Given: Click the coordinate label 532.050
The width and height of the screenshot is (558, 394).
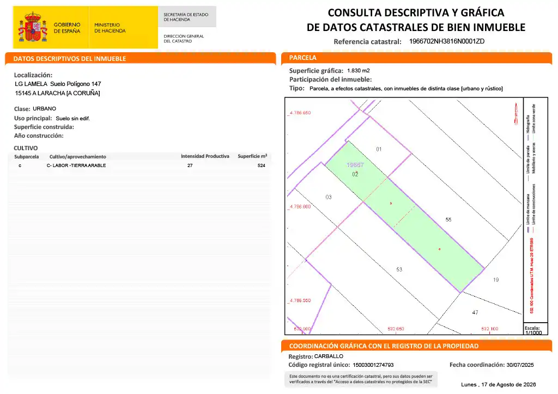Looking at the screenshot, I should pyautogui.click(x=396, y=329).
